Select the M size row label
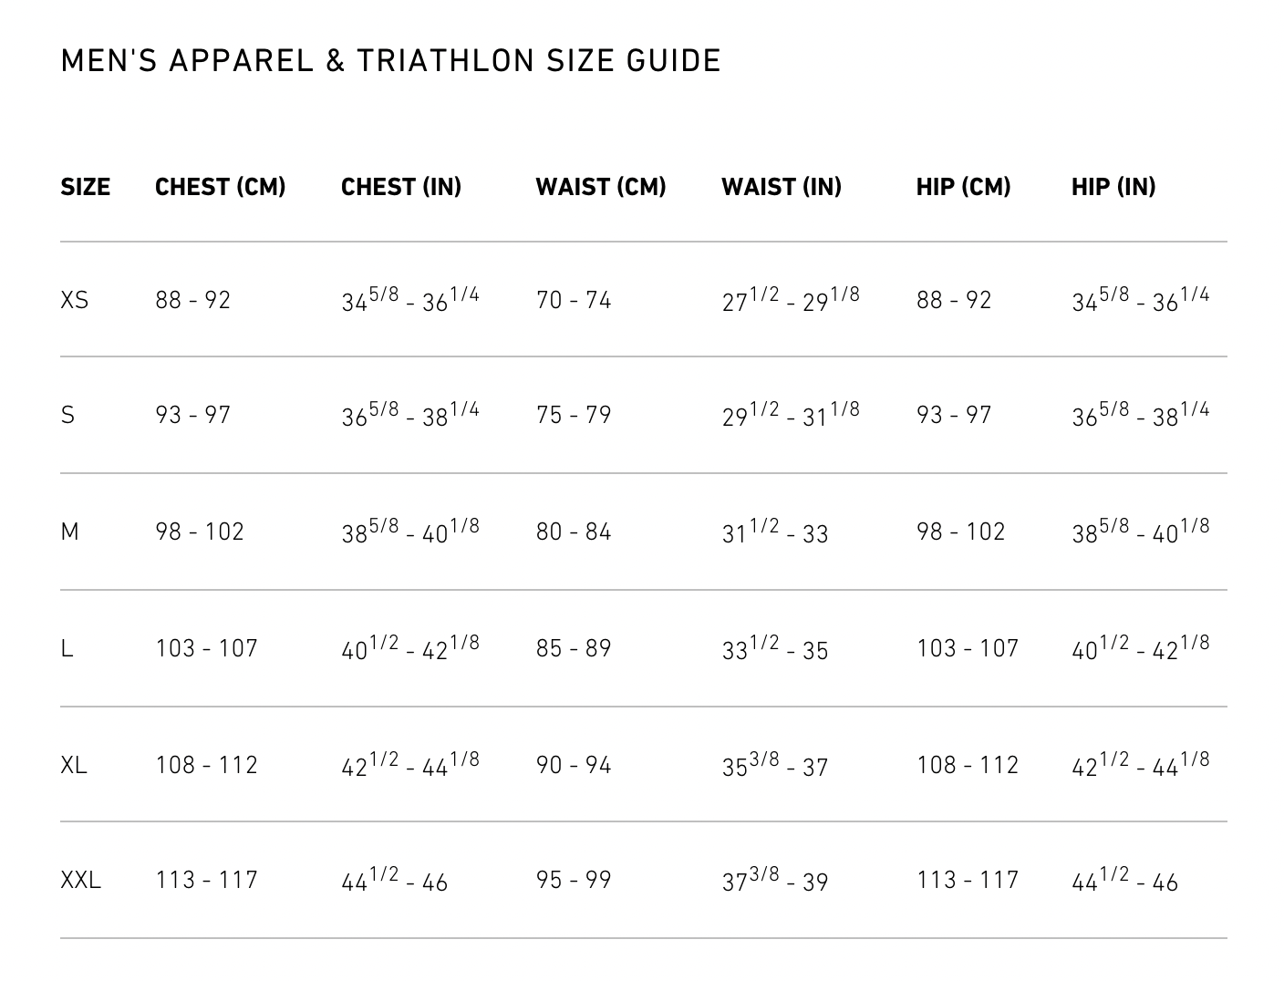 click(x=70, y=532)
